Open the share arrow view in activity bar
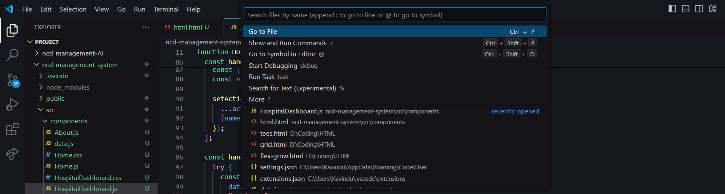Image resolution: width=725 pixels, height=194 pixels. pos(12,154)
